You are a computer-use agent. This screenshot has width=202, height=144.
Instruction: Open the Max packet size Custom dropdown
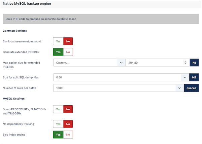point(90,63)
